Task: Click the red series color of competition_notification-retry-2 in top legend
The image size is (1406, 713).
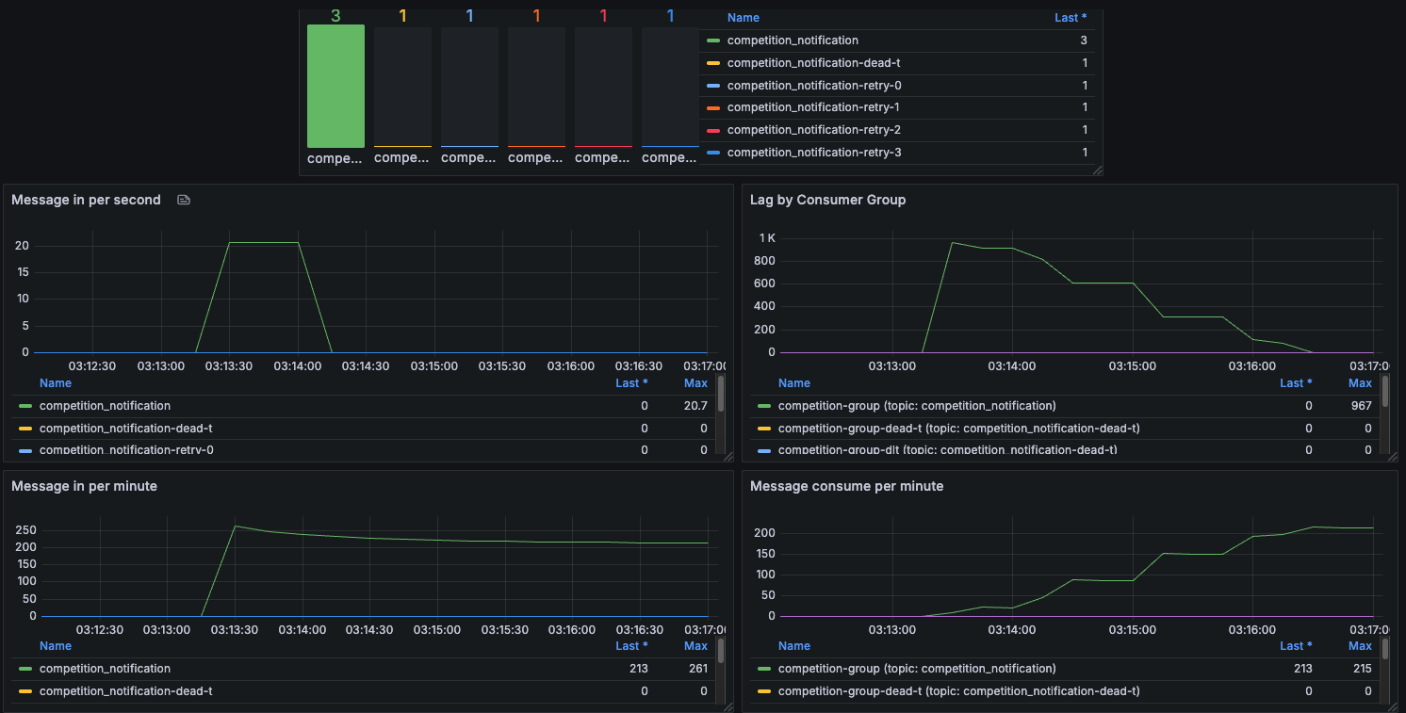Action: 713,130
